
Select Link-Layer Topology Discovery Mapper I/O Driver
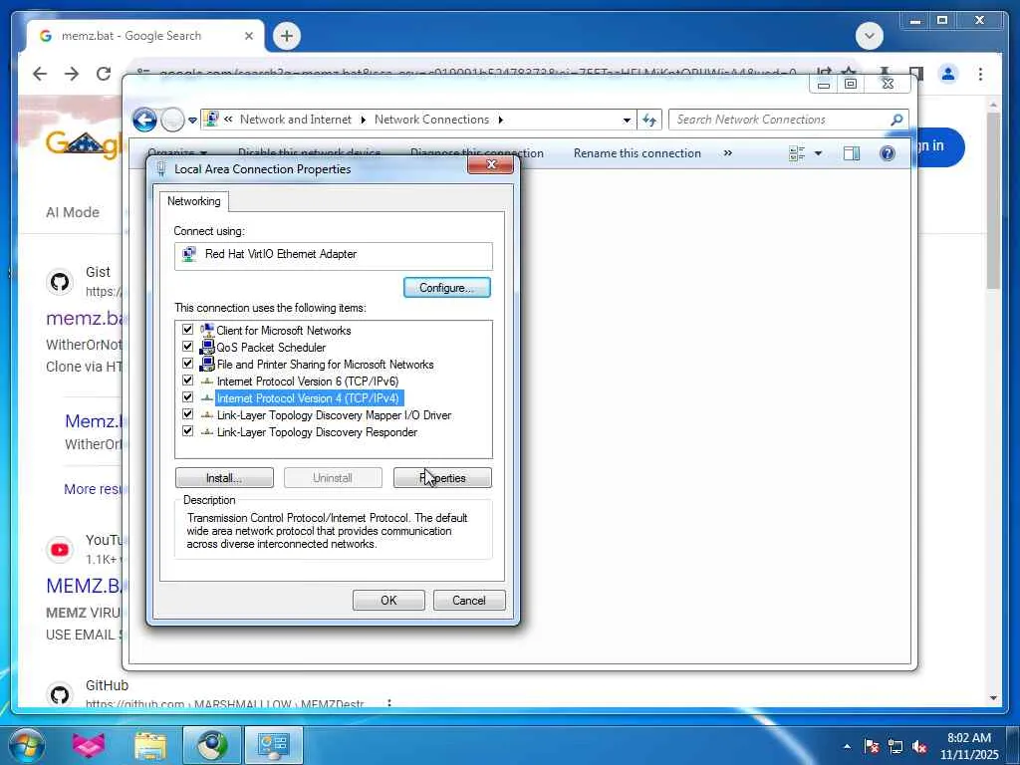coord(334,415)
